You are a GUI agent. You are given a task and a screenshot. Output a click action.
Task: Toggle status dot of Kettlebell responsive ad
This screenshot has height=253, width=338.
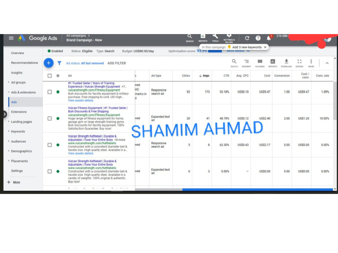tap(58, 145)
